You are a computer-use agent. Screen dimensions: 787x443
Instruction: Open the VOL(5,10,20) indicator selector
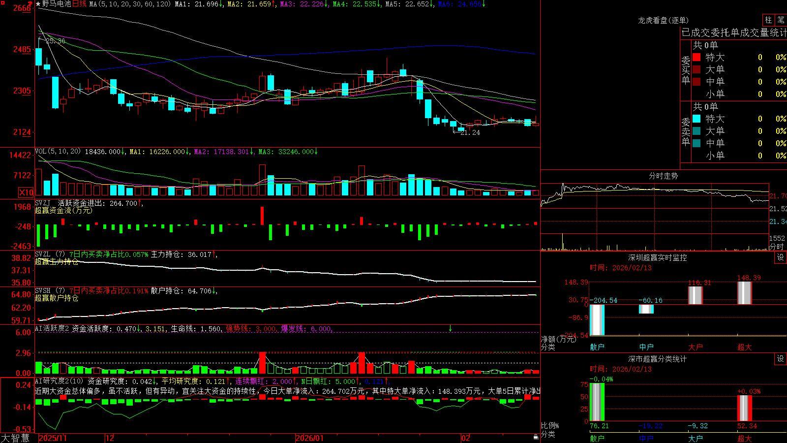[x=58, y=152]
